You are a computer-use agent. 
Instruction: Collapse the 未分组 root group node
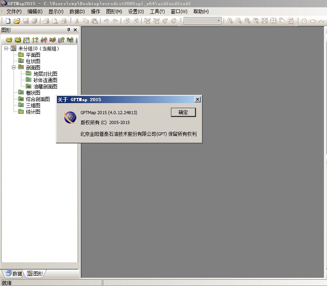click(6, 49)
